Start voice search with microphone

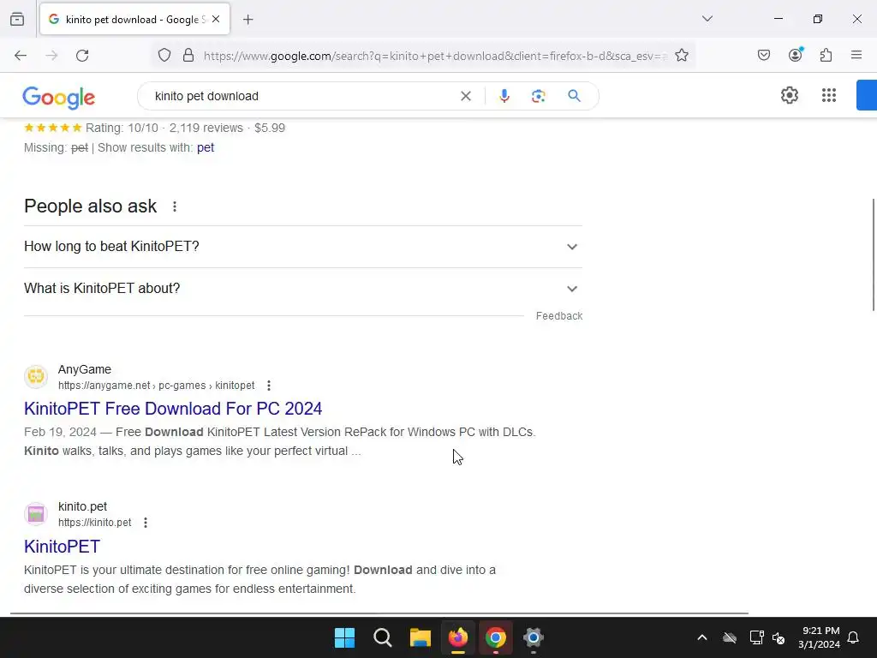pyautogui.click(x=504, y=96)
